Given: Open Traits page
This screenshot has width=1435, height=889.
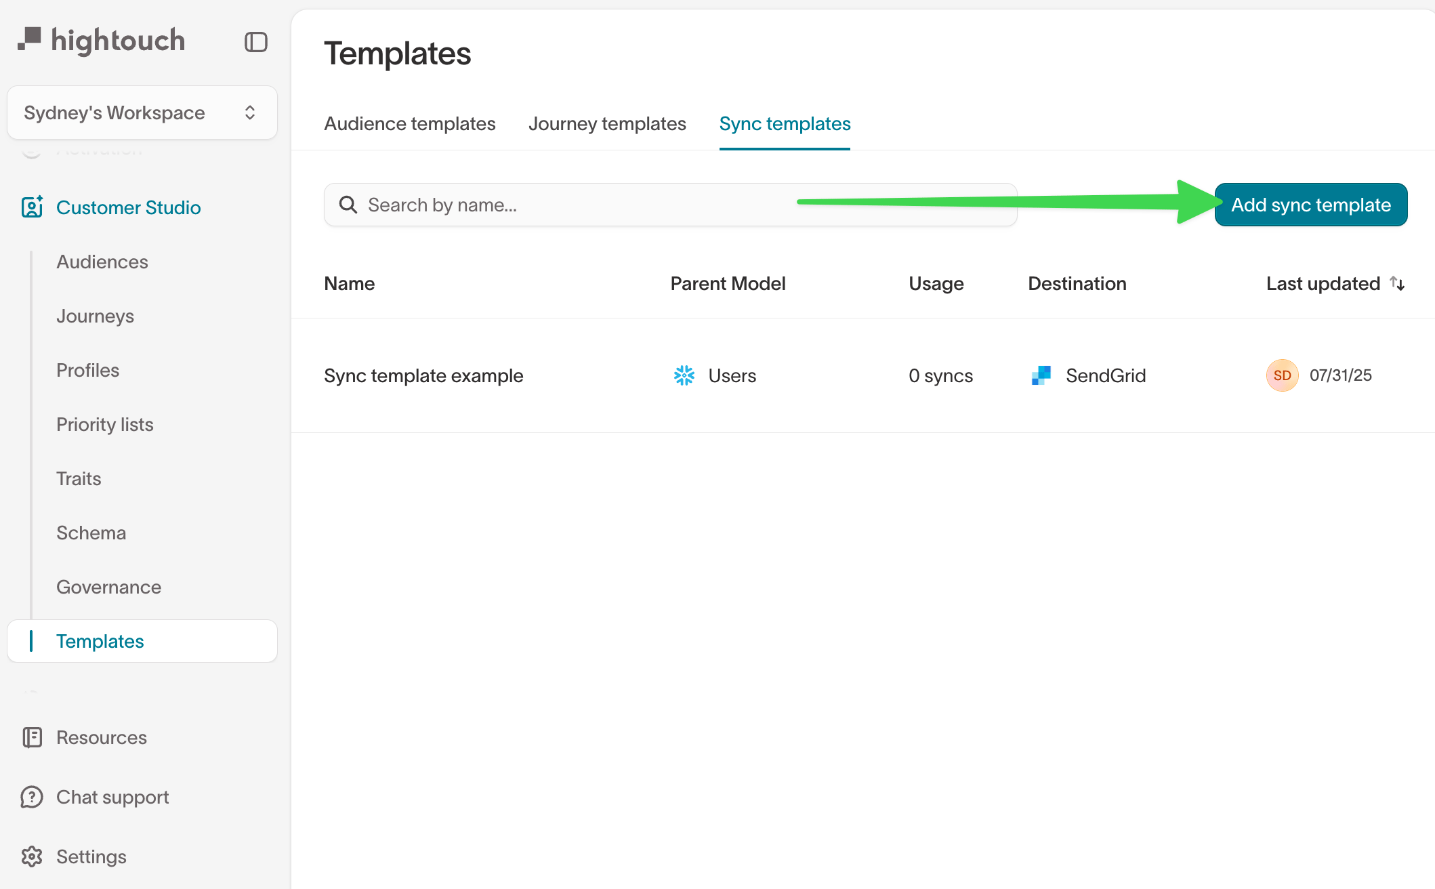Looking at the screenshot, I should tap(79, 478).
